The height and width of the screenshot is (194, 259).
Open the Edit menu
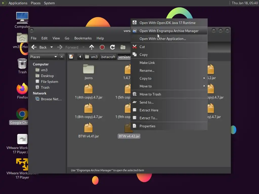(45, 38)
